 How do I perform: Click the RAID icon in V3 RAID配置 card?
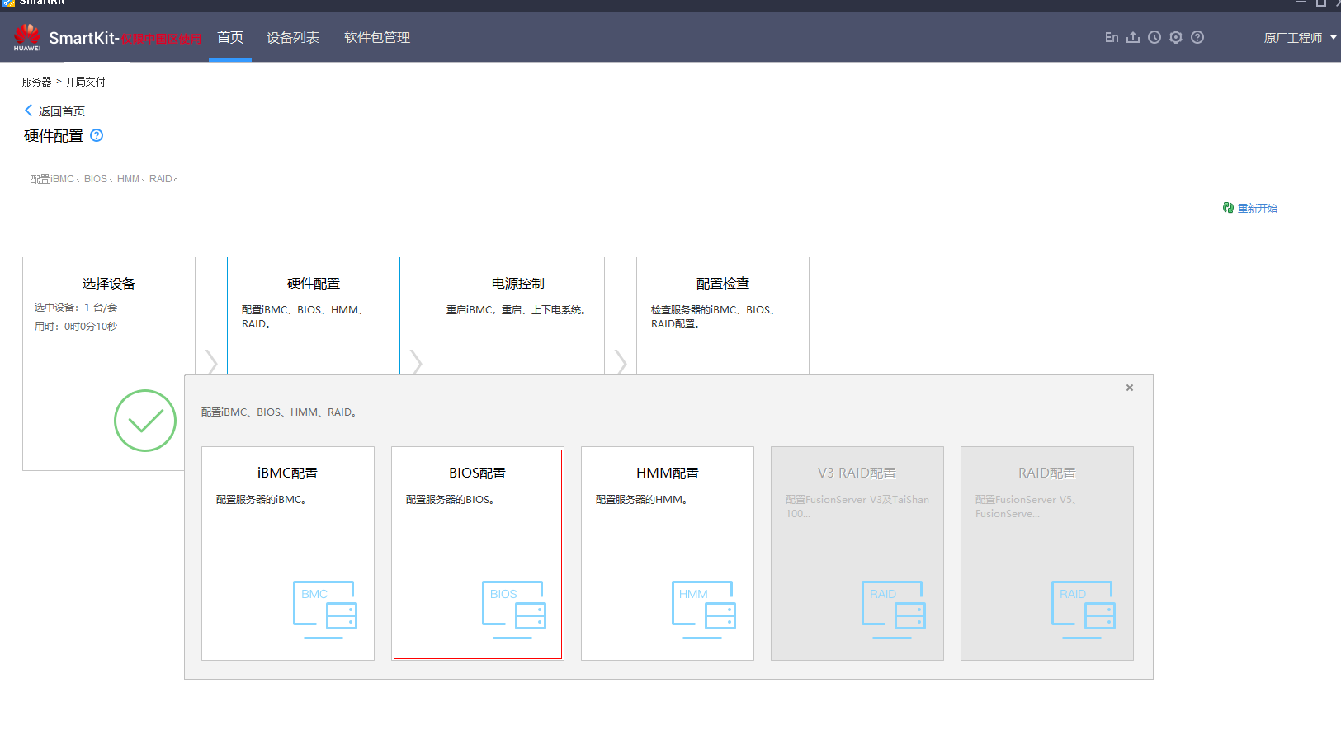point(894,610)
